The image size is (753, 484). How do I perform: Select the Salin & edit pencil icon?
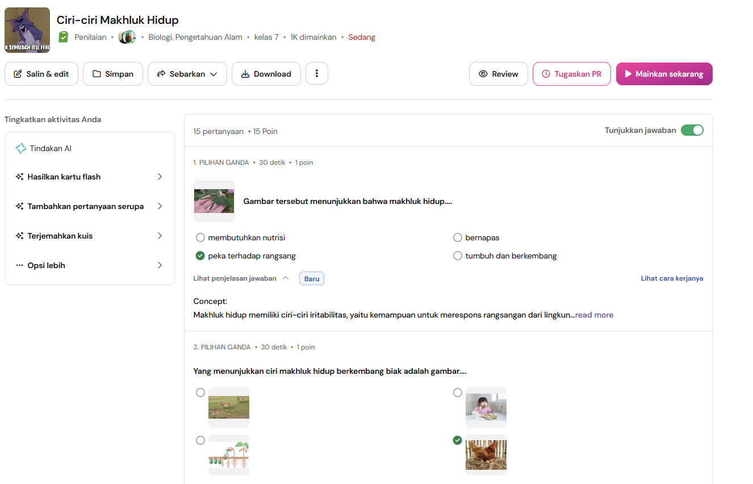(x=18, y=73)
